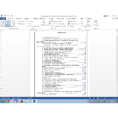This screenshot has height=118, width=118.
Task: Toggle the Navigation Pane checkbox
Action: tap(33, 26)
